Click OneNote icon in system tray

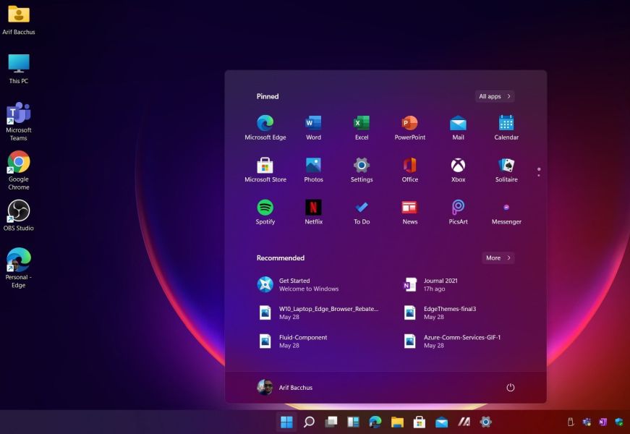pyautogui.click(x=603, y=422)
